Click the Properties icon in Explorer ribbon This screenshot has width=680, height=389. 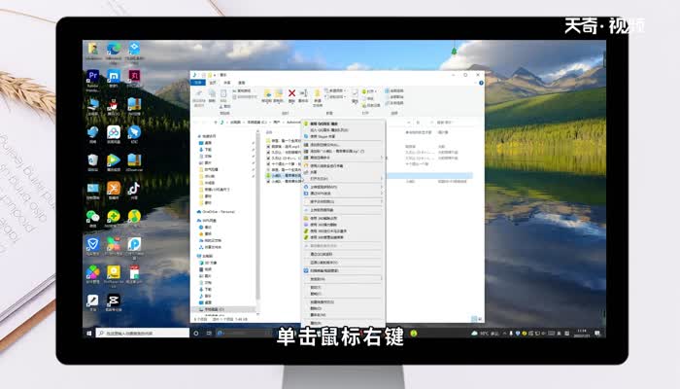click(355, 93)
